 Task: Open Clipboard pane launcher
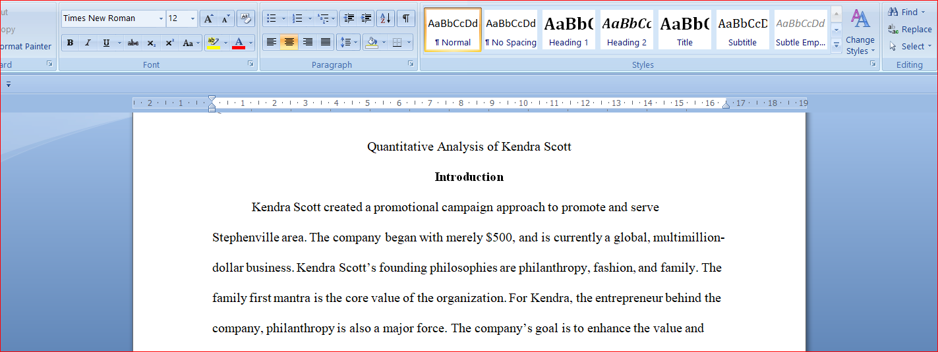pyautogui.click(x=49, y=64)
